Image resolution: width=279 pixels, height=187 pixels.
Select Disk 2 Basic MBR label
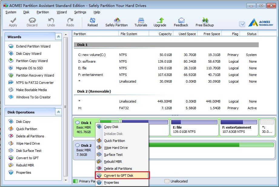[84, 150]
